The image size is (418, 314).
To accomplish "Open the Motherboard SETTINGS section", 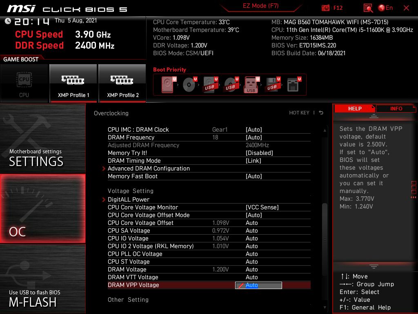I will (x=42, y=138).
